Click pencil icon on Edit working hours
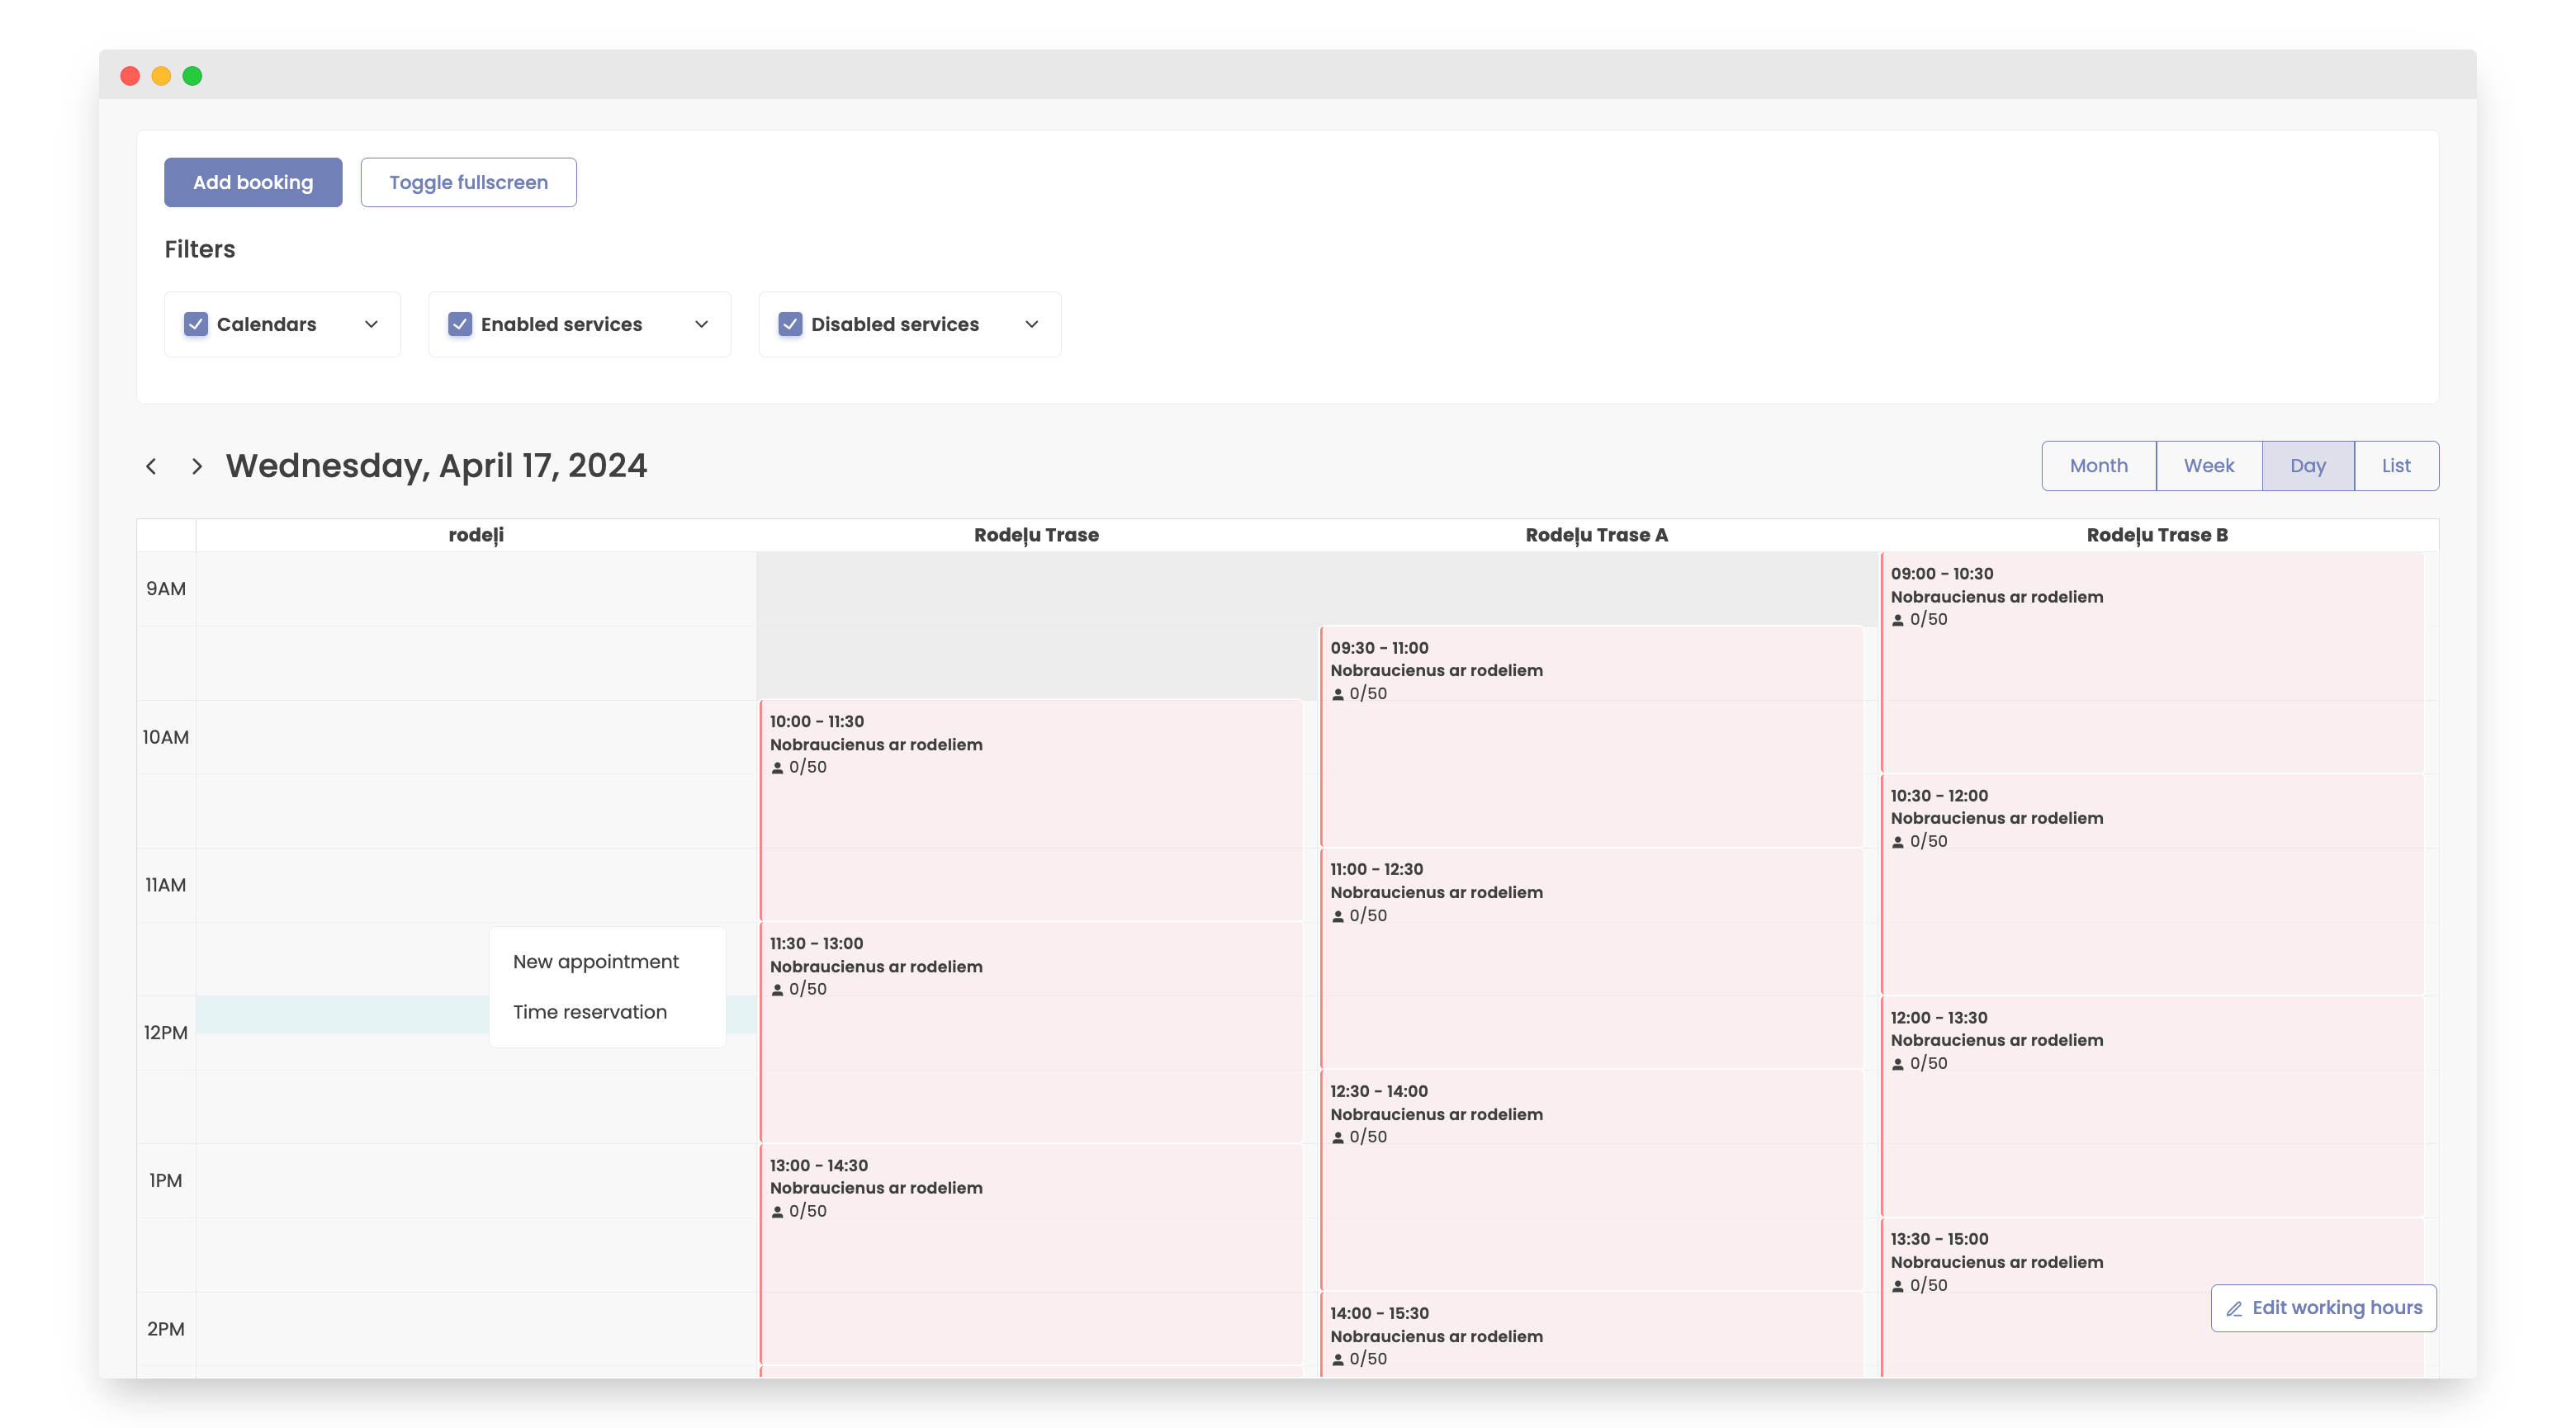Viewport: 2576px width, 1428px height. coord(2234,1309)
